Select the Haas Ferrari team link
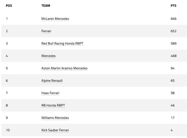 pyautogui.click(x=50, y=93)
